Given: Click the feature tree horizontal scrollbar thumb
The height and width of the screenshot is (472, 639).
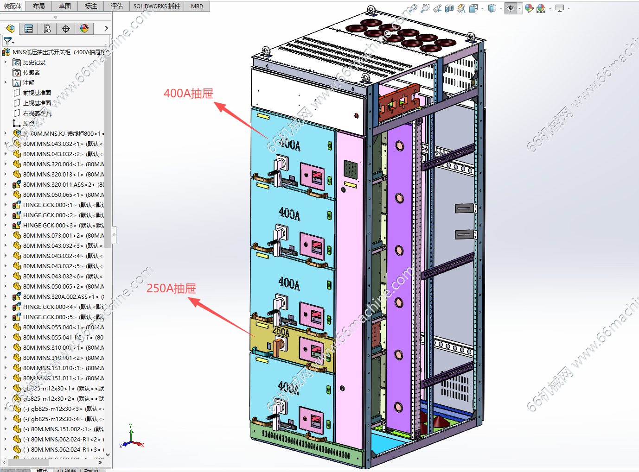Looking at the screenshot, I should 28,462.
